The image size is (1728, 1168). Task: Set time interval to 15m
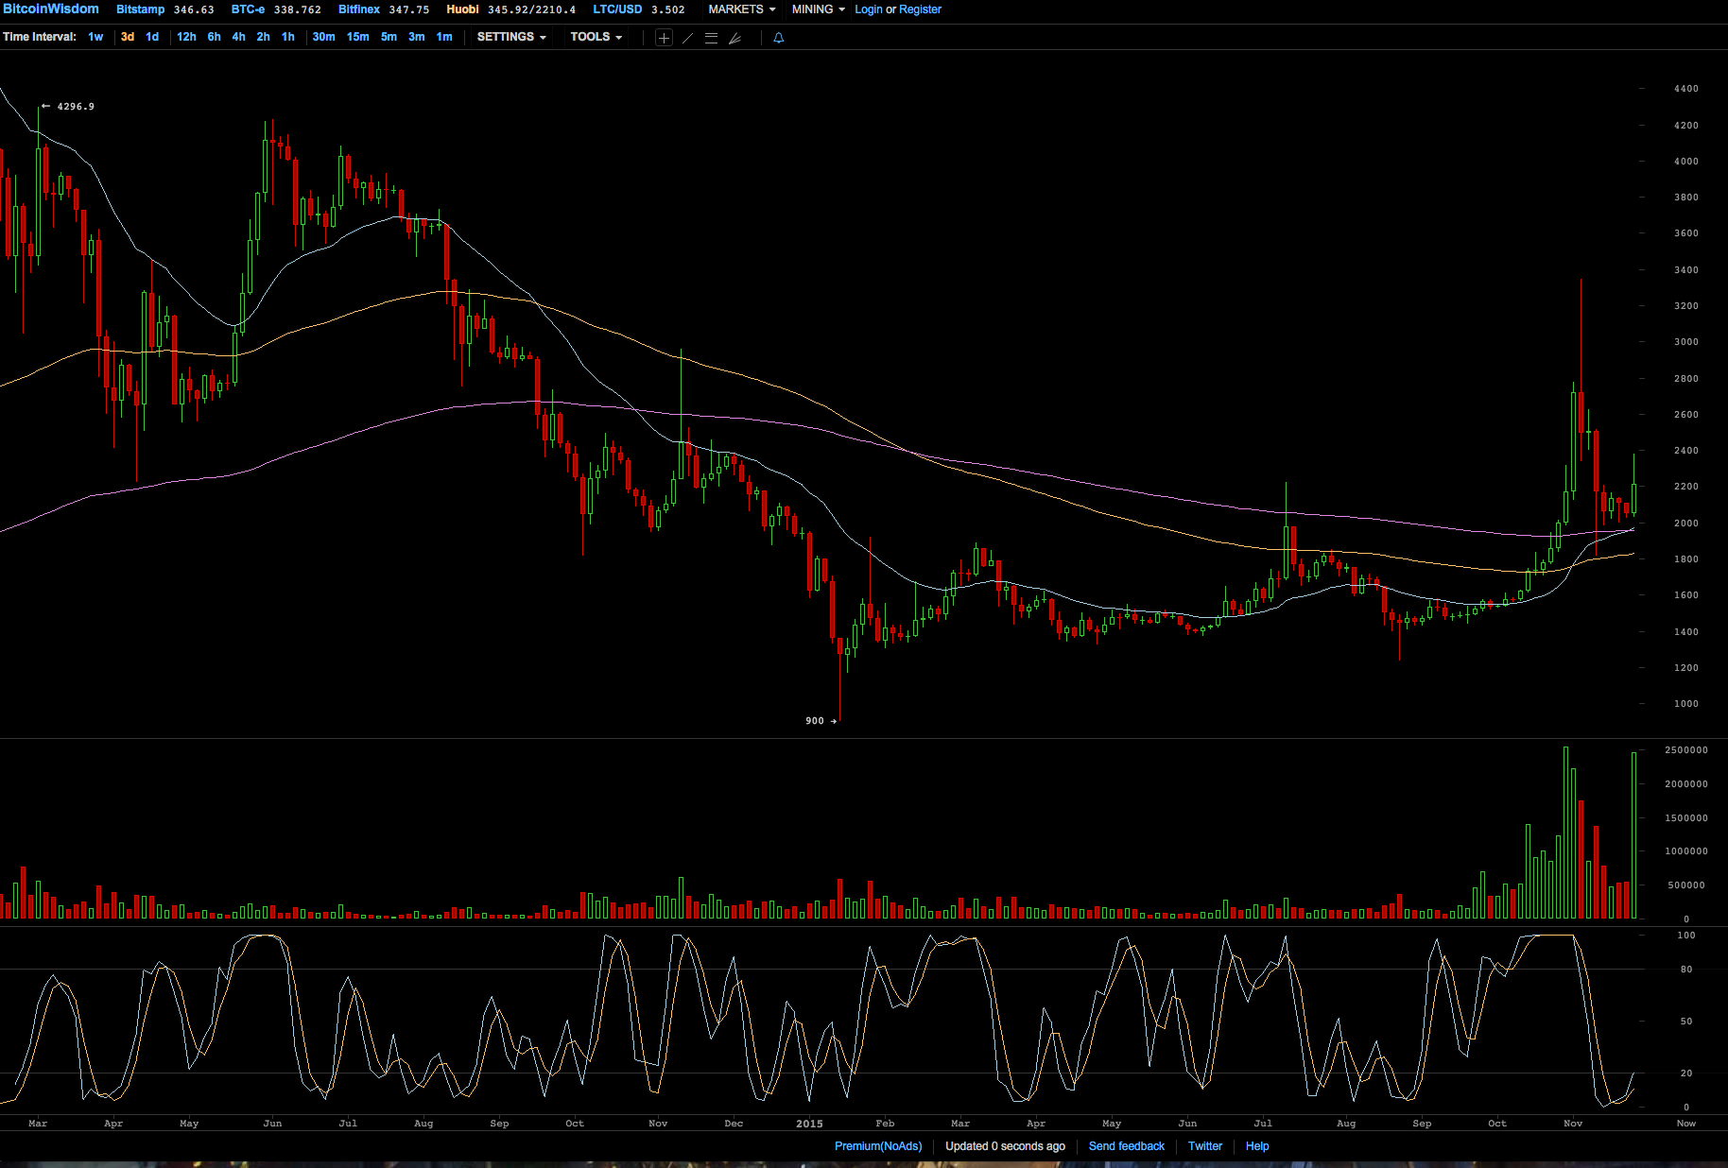357,37
